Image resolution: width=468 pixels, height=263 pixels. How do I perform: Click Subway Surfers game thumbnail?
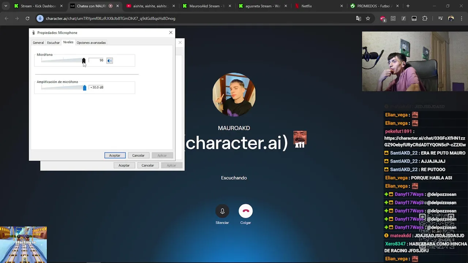pyautogui.click(x=23, y=245)
